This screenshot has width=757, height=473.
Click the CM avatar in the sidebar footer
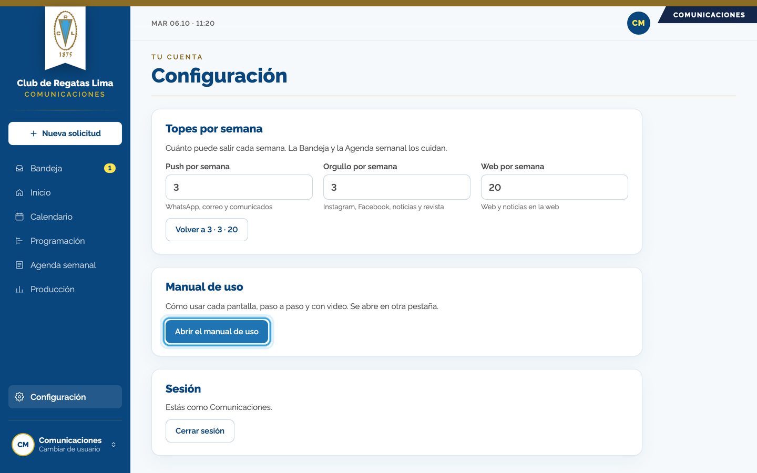coord(23,445)
